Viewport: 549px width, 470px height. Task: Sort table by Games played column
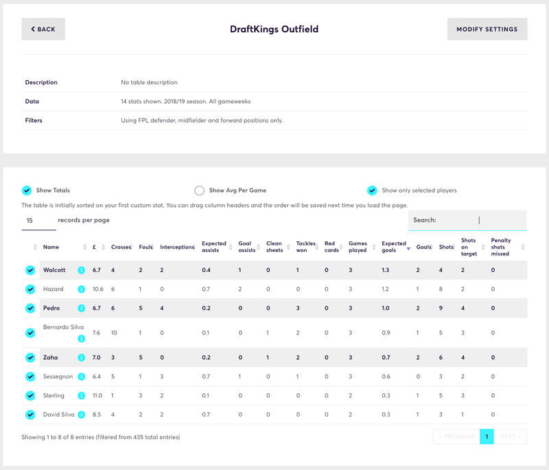tap(362, 247)
